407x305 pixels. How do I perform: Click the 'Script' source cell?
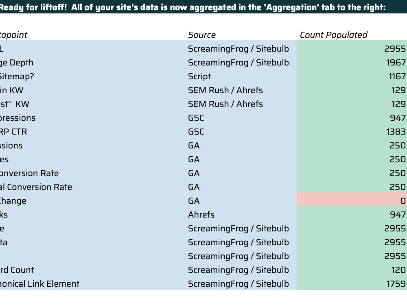pyautogui.click(x=241, y=76)
